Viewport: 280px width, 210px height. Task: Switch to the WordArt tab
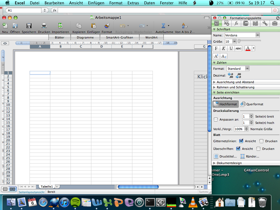click(151, 37)
